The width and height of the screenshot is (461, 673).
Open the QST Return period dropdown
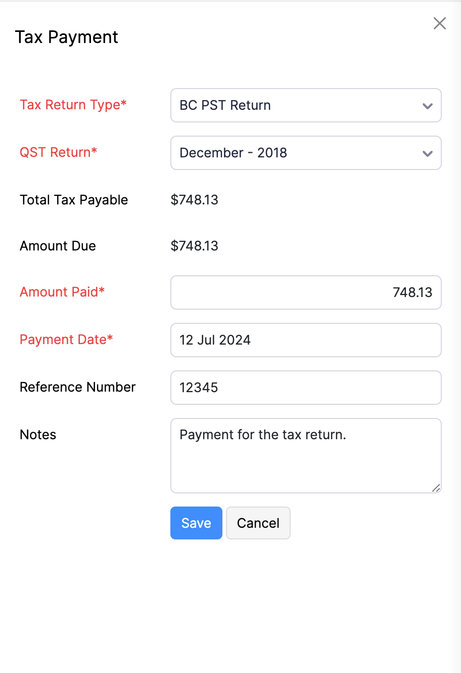click(298, 153)
